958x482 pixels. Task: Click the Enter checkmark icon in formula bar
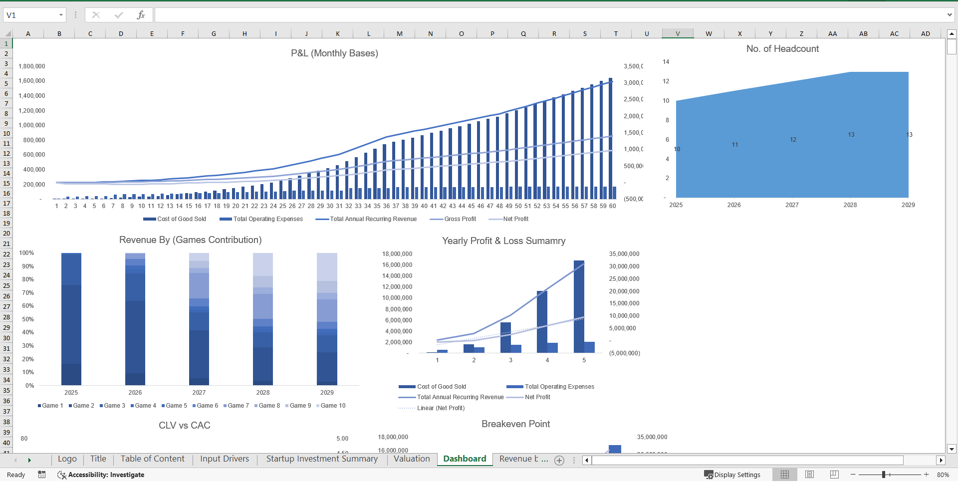[119, 15]
